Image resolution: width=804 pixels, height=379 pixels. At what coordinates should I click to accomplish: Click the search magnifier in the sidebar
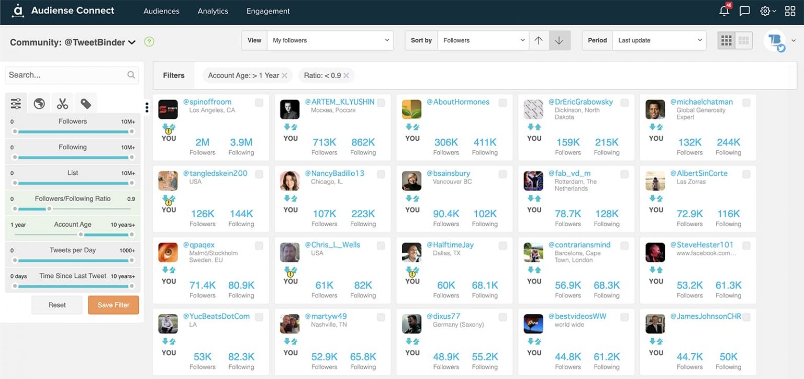point(131,75)
